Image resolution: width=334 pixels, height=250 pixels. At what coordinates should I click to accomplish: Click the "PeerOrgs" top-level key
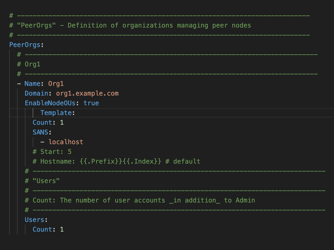click(25, 45)
